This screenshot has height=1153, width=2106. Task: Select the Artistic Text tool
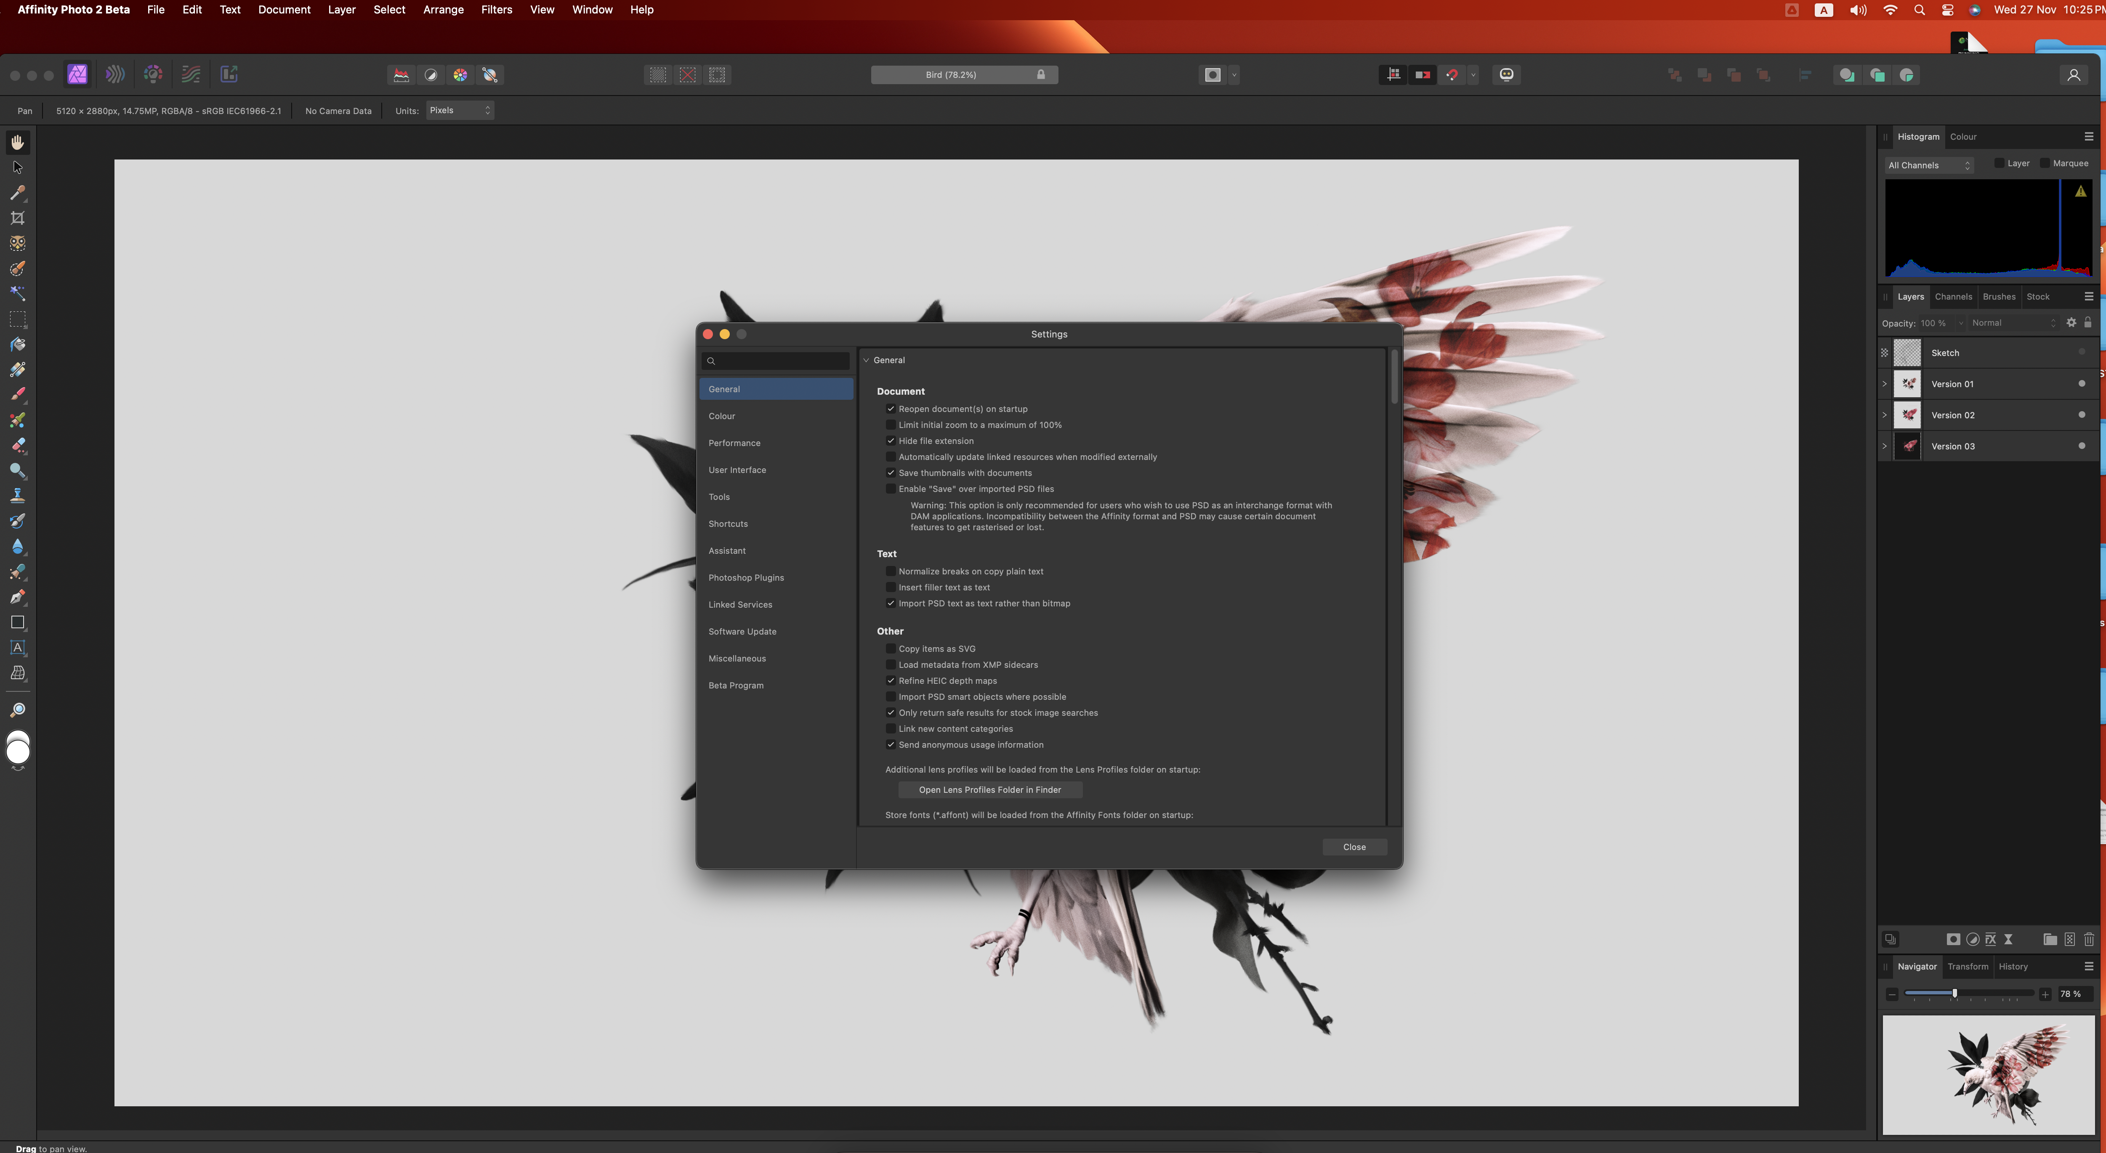(17, 648)
